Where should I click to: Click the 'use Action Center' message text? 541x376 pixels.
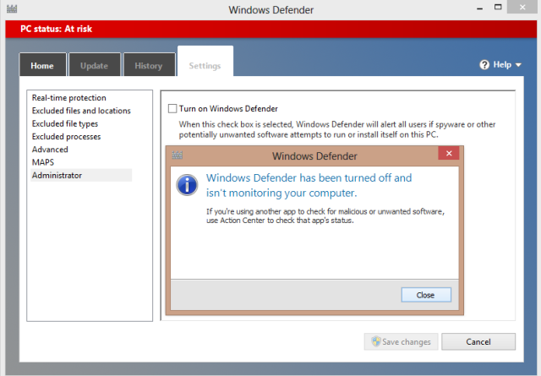[x=280, y=221]
